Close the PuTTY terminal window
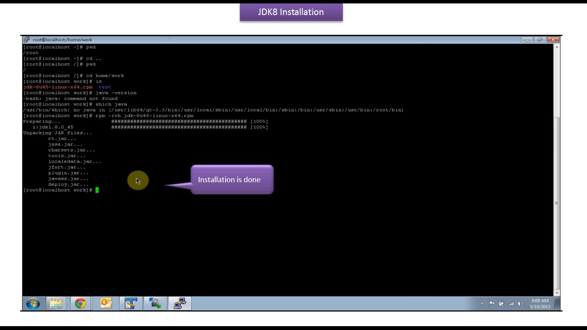 pyautogui.click(x=553, y=40)
